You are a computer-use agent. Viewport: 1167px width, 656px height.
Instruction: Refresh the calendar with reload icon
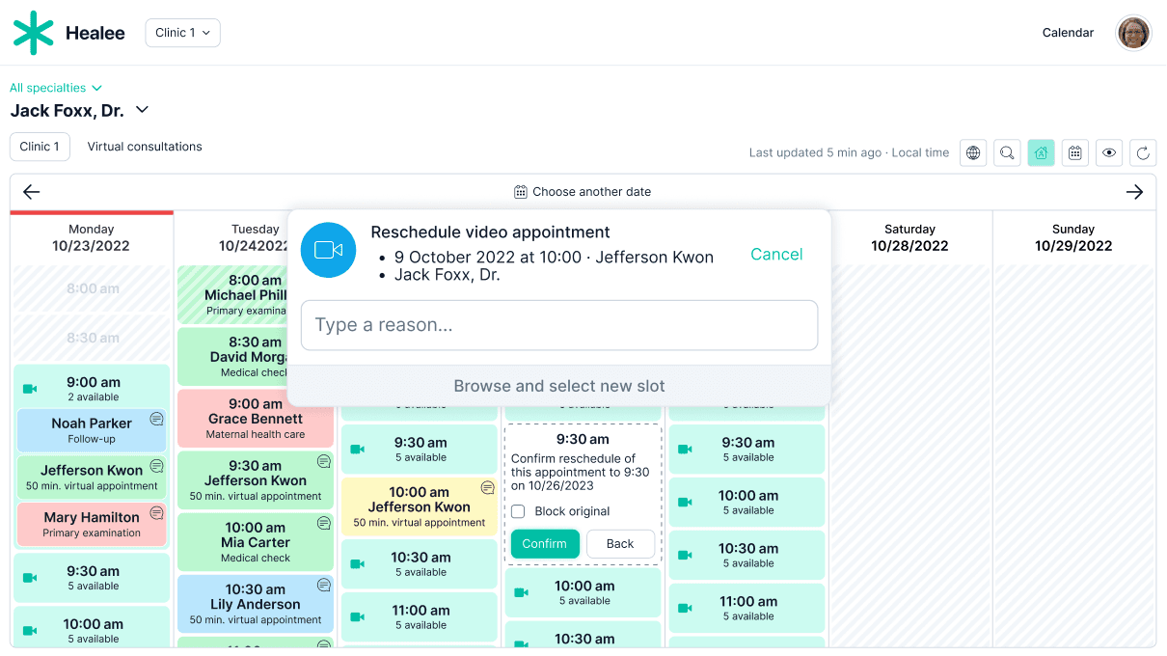(x=1143, y=152)
